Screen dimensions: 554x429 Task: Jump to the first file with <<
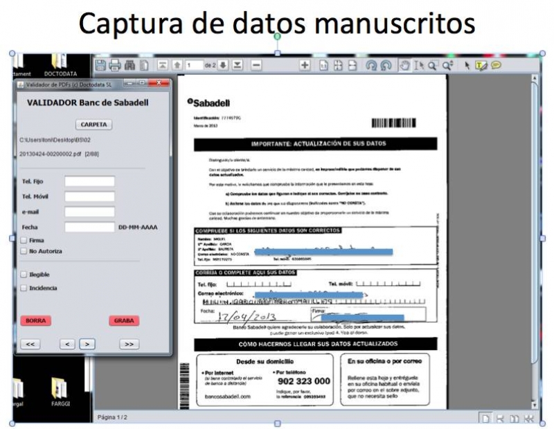30,344
